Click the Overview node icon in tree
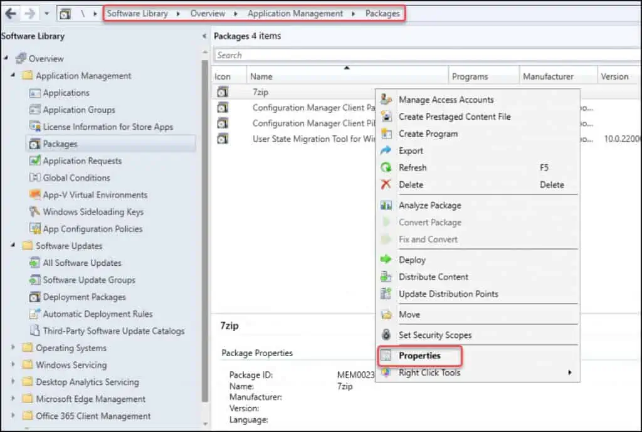The width and height of the screenshot is (642, 432). click(21, 58)
